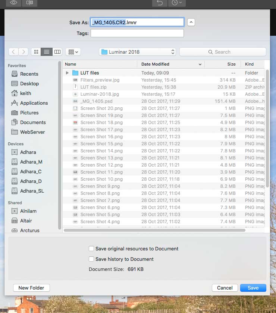Select the WebServer folder in sidebar
The height and width of the screenshot is (313, 276).
click(32, 132)
